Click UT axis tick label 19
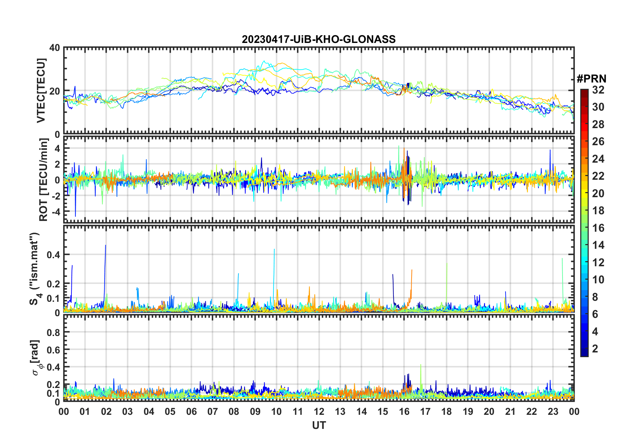638x446 pixels. (x=468, y=412)
